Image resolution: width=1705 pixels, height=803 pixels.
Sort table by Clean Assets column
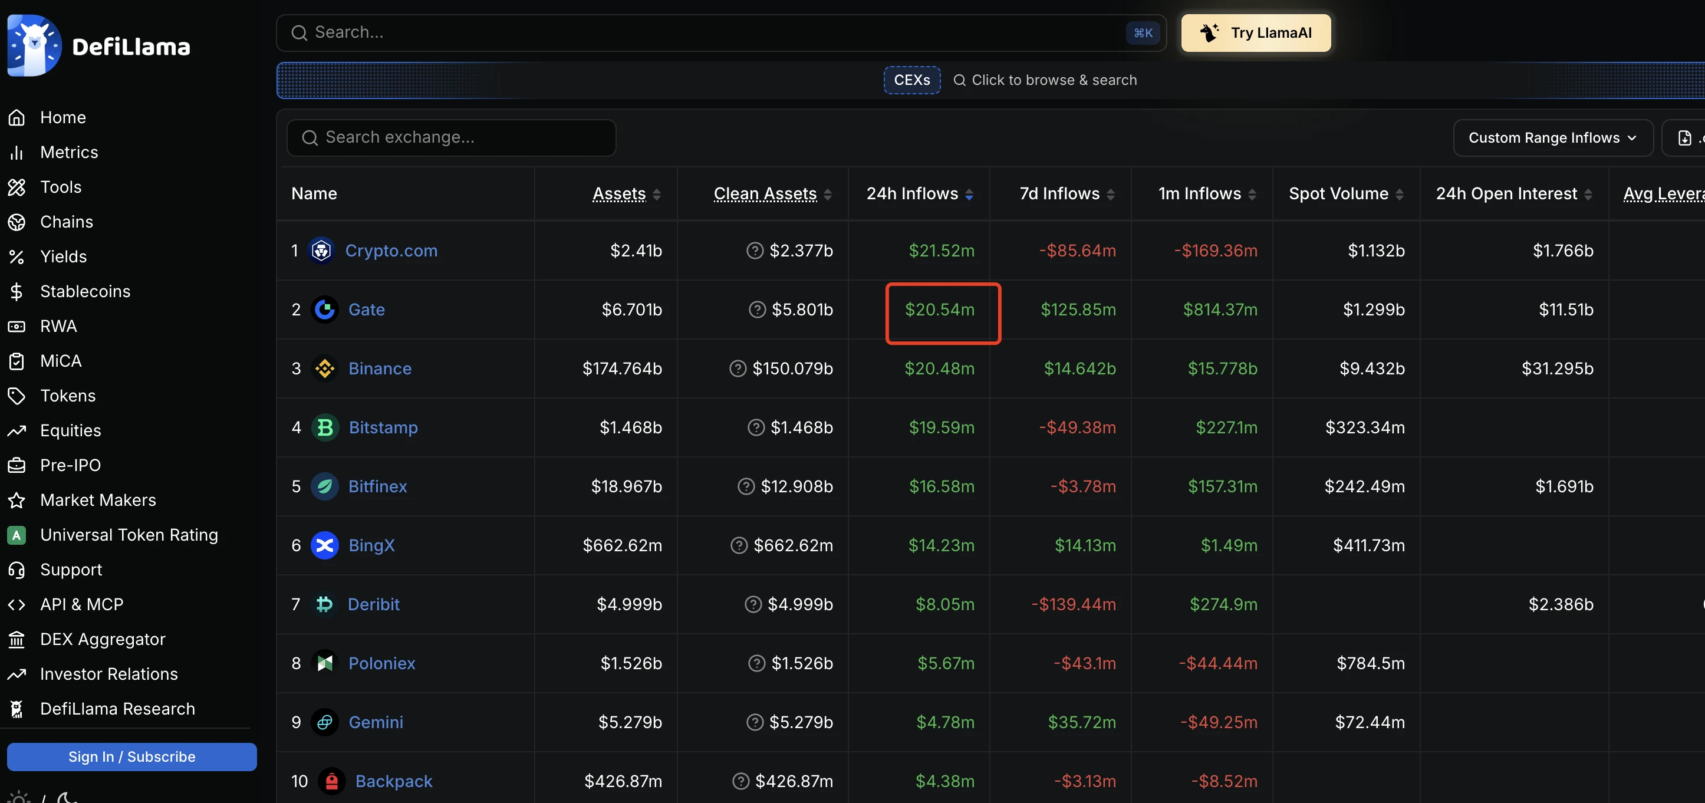[x=772, y=194]
